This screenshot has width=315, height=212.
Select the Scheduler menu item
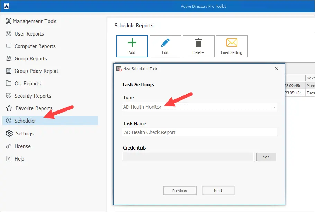[x=50, y=121]
